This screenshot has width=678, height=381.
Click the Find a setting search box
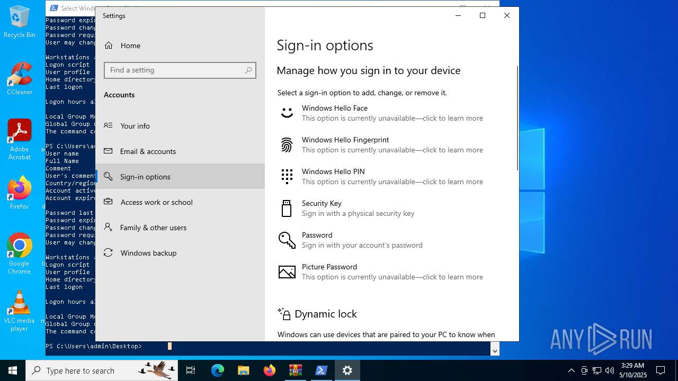[180, 70]
